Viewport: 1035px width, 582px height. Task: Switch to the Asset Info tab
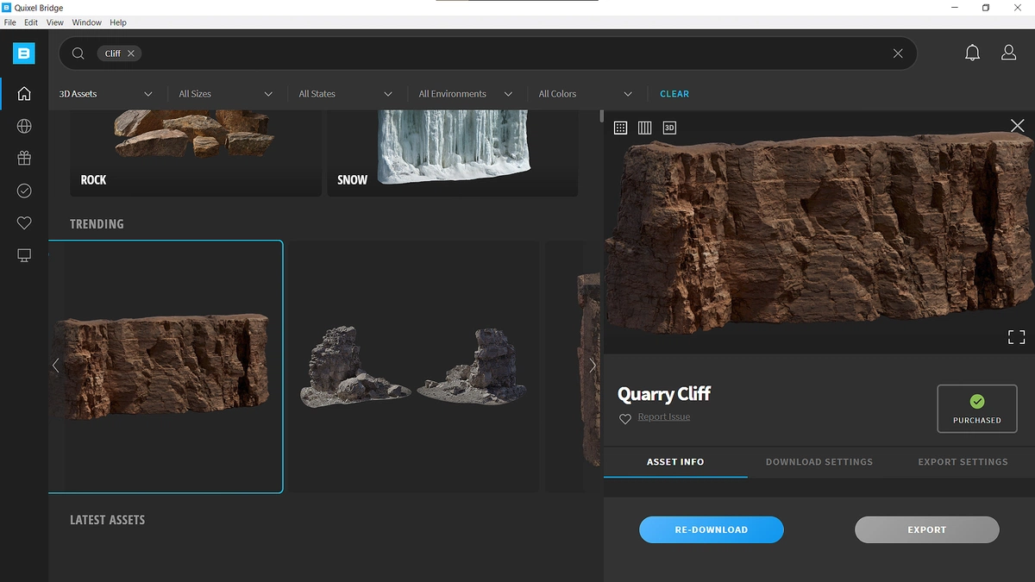pos(675,462)
